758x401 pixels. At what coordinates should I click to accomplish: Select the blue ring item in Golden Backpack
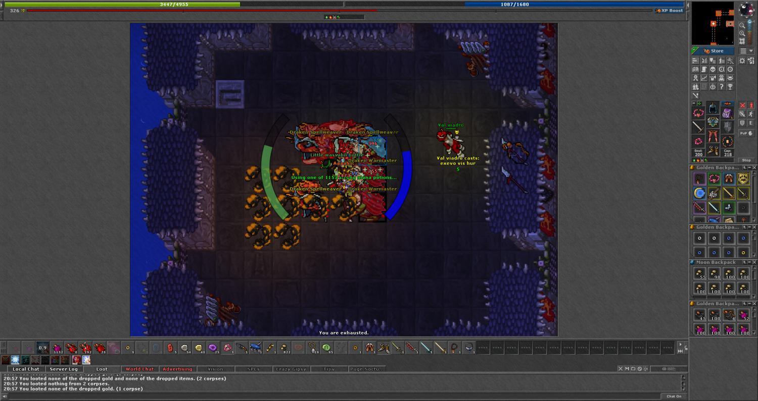coord(699,193)
